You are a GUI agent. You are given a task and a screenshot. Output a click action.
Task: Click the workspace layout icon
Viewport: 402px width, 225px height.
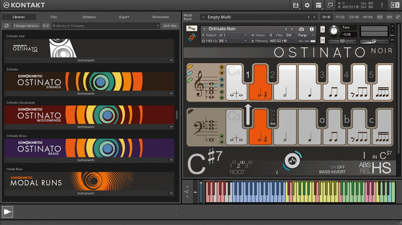coord(319,5)
